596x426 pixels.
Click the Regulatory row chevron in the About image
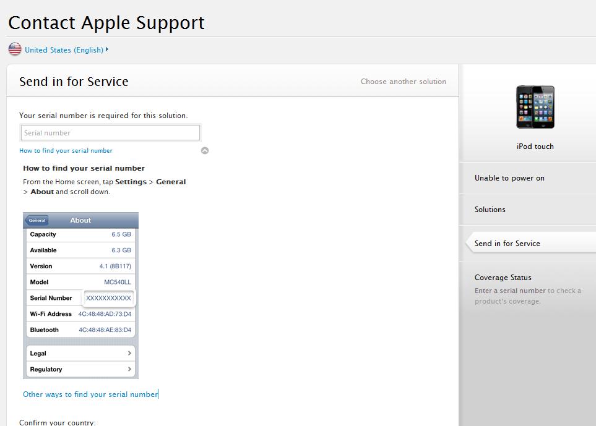pos(129,369)
